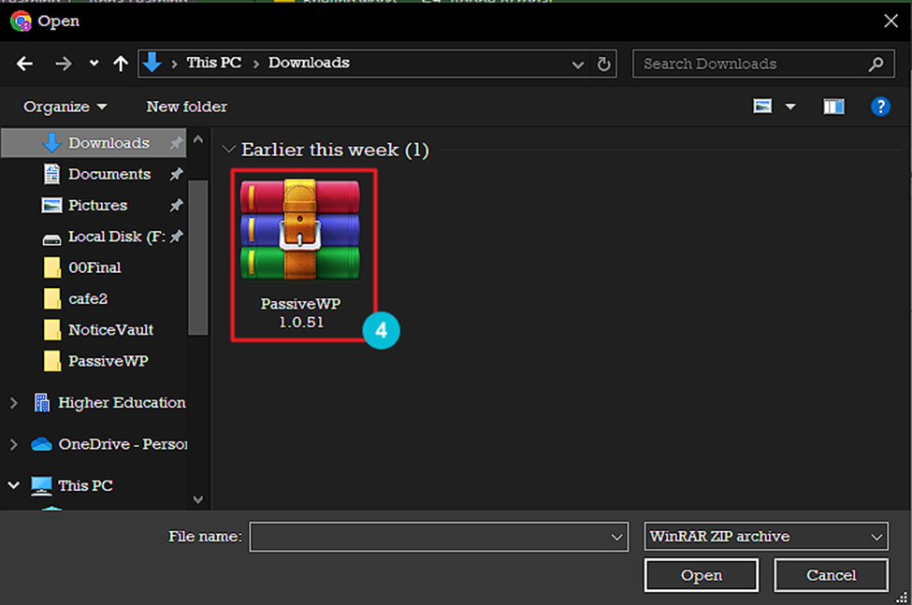The image size is (912, 605).
Task: Create a New folder
Action: 187,107
